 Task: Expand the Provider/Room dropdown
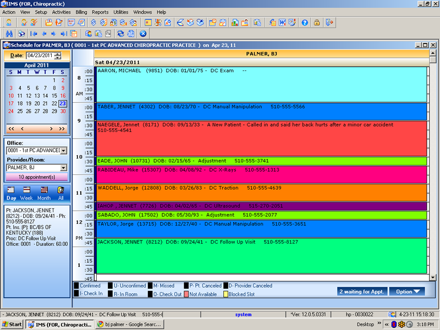tap(64, 168)
